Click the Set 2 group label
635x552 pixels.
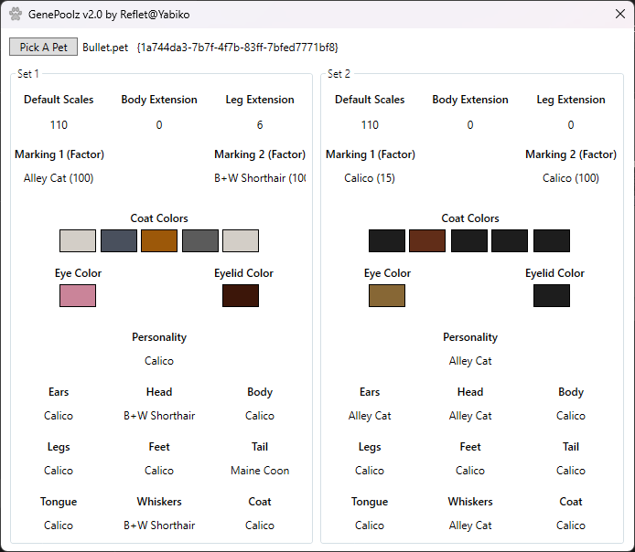pos(339,74)
